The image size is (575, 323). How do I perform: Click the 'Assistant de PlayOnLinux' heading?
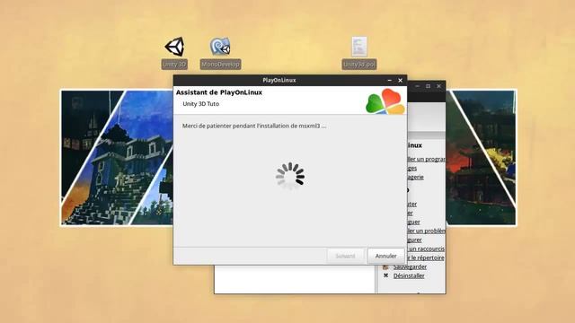pos(219,92)
